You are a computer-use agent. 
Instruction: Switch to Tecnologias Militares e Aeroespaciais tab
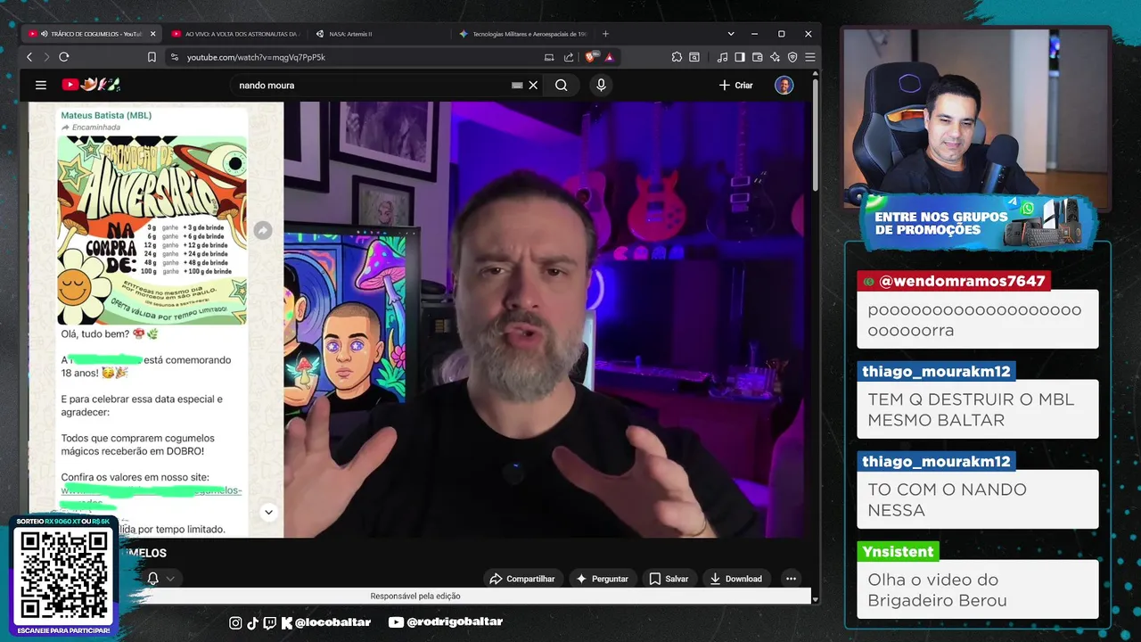coord(522,34)
